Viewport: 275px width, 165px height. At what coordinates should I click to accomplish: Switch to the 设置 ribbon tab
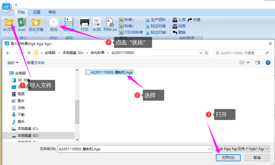point(37,12)
